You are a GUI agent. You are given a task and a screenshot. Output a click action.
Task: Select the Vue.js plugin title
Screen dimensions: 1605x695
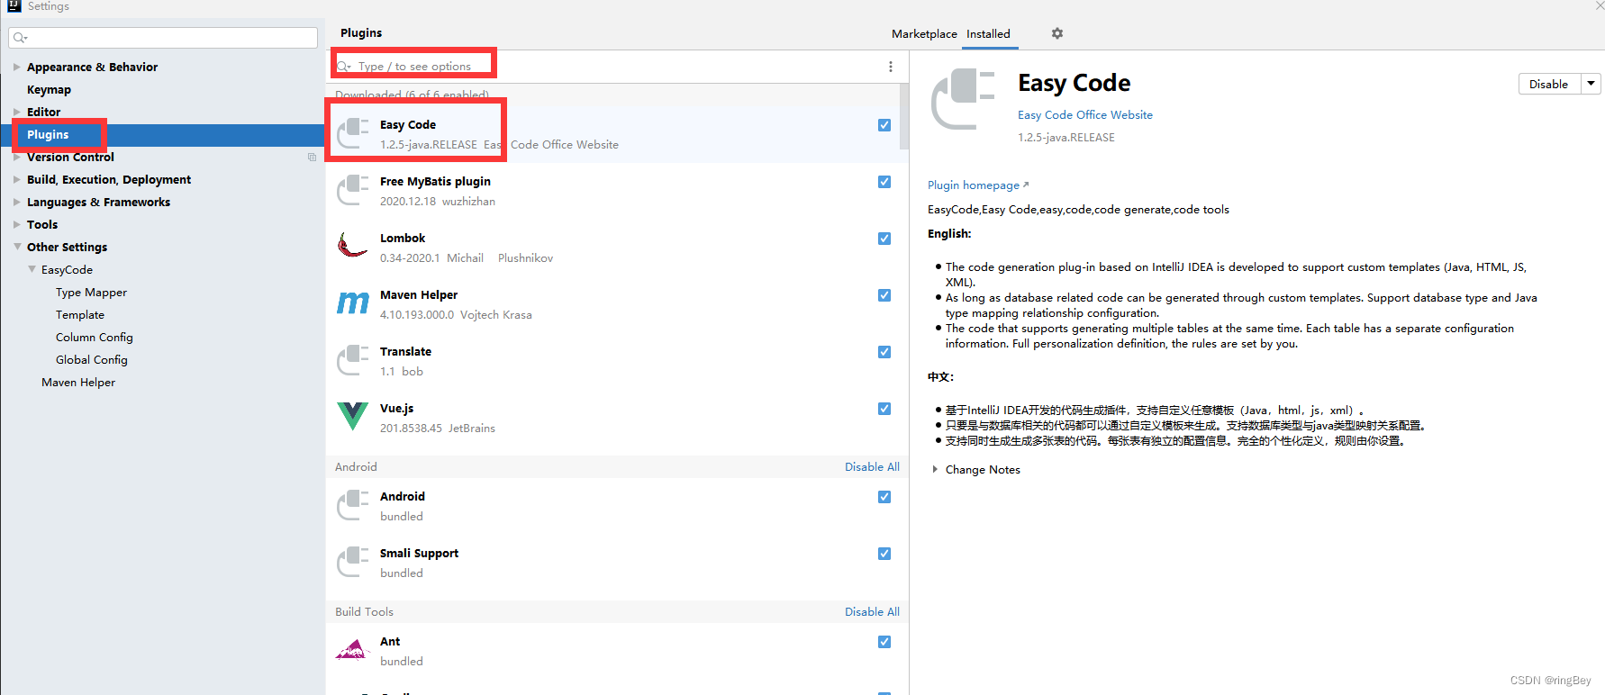point(397,408)
